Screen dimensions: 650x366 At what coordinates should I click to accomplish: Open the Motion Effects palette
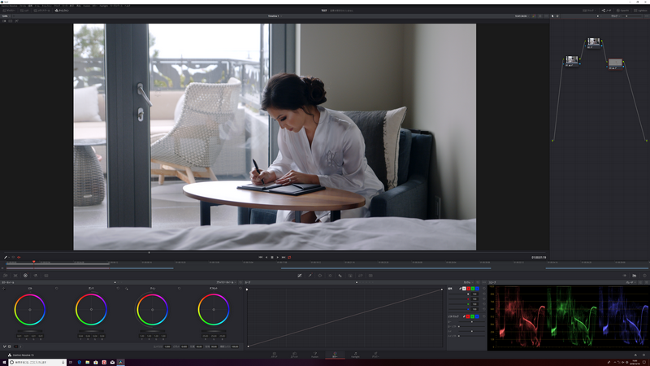tap(46, 276)
